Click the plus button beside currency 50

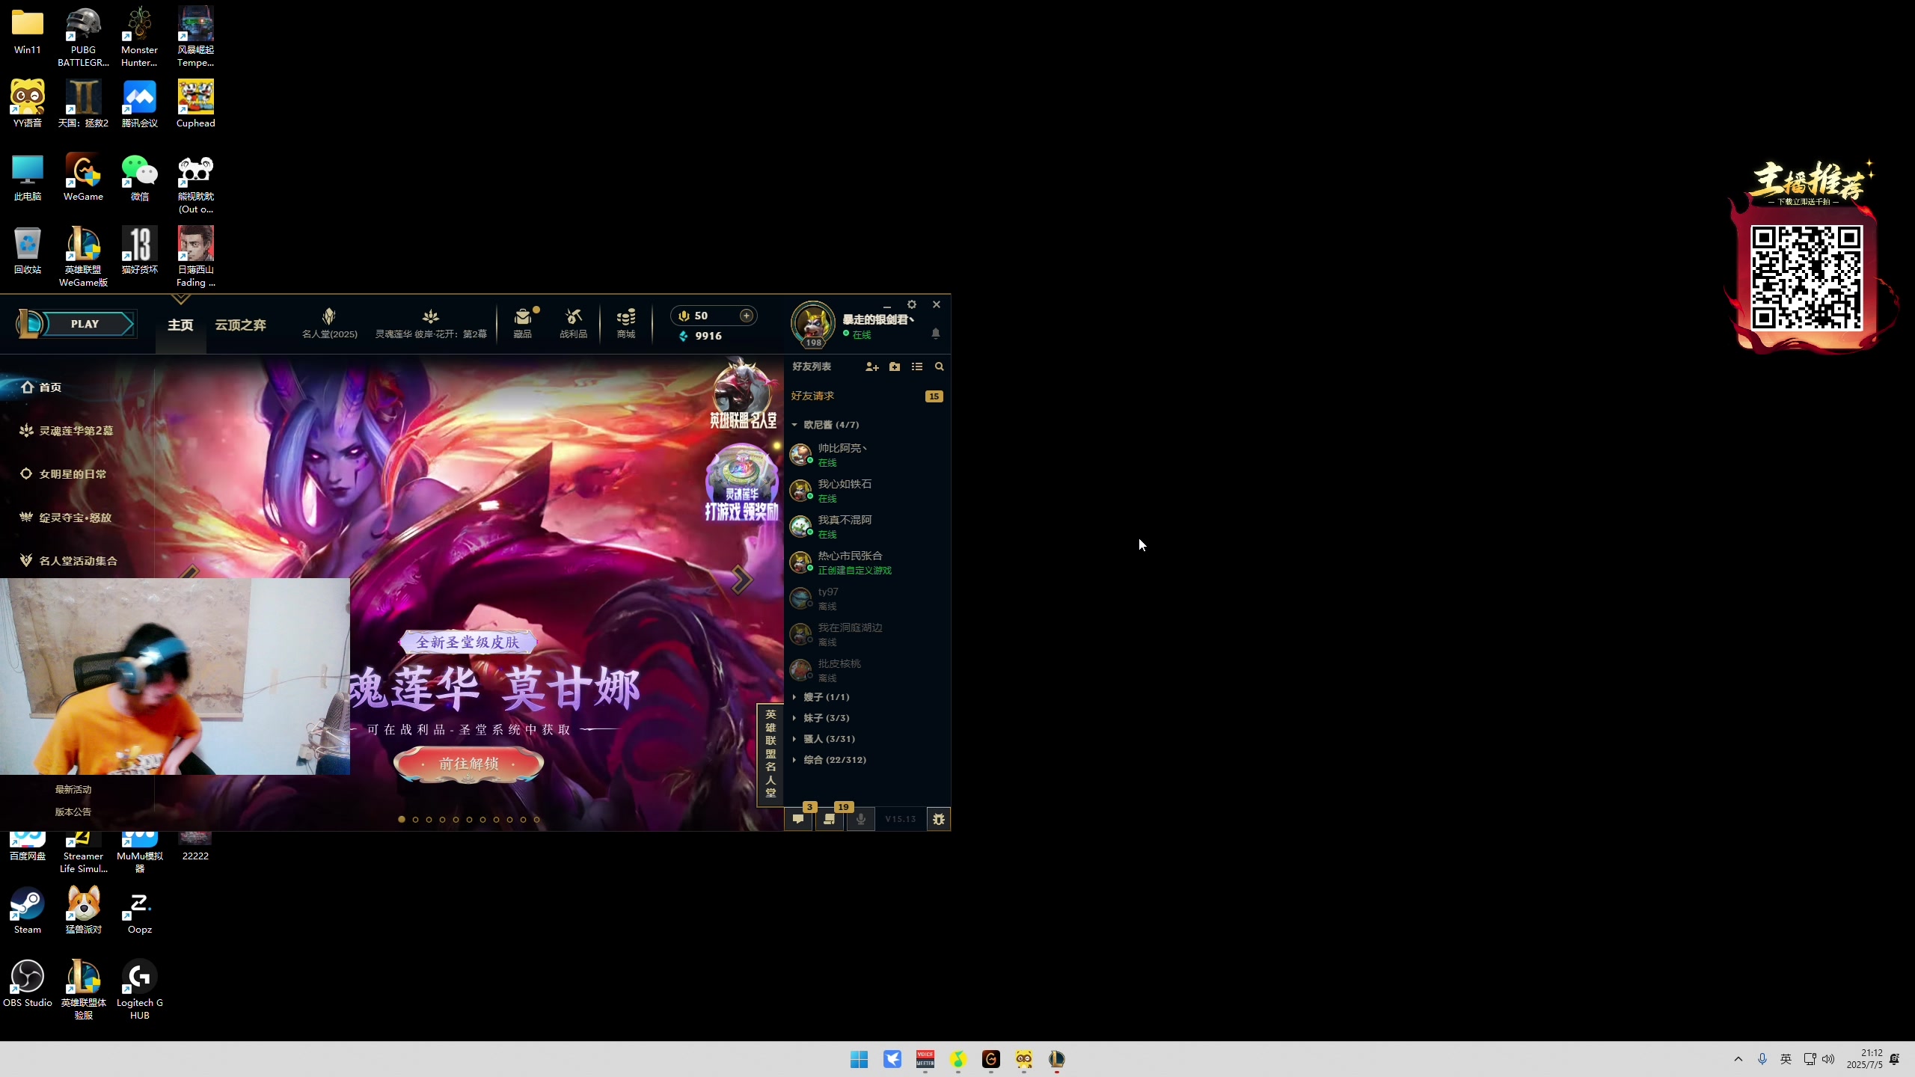coord(746,316)
